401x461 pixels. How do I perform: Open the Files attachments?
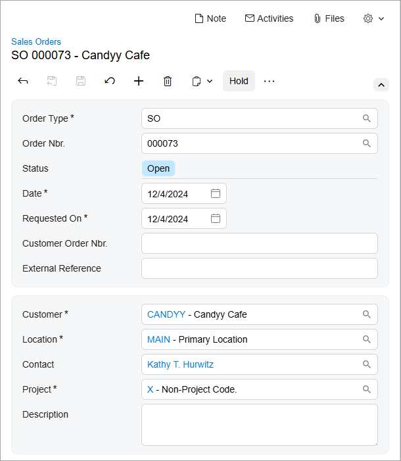(x=329, y=18)
